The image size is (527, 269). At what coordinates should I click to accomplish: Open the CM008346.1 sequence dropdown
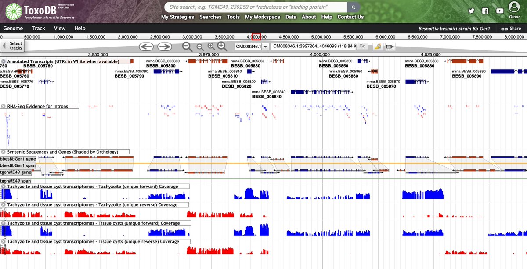click(x=265, y=46)
